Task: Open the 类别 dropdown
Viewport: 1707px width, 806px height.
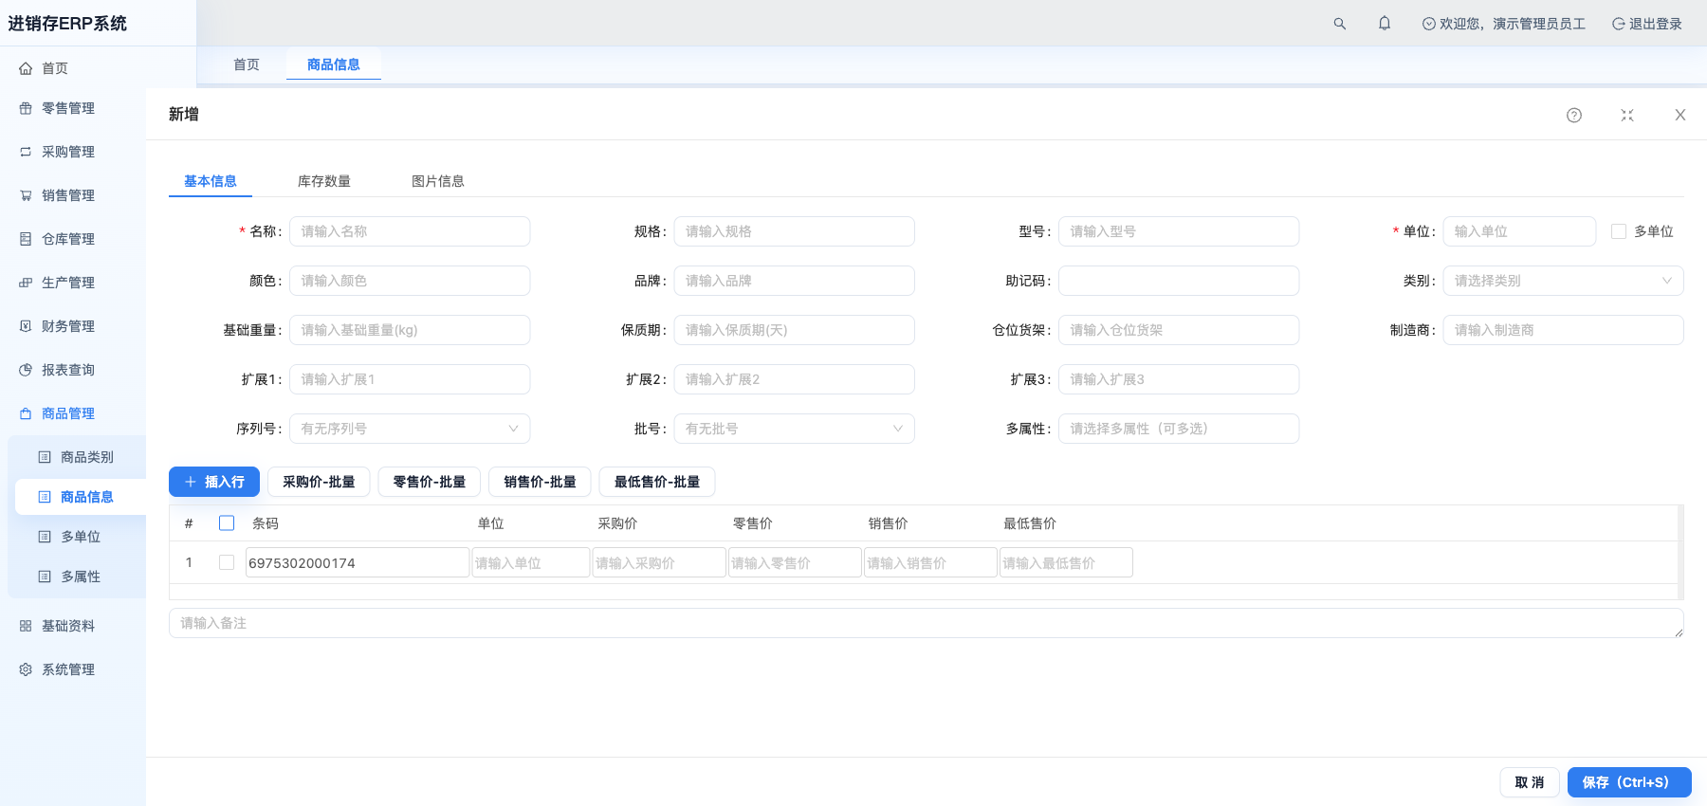Action: click(1563, 281)
